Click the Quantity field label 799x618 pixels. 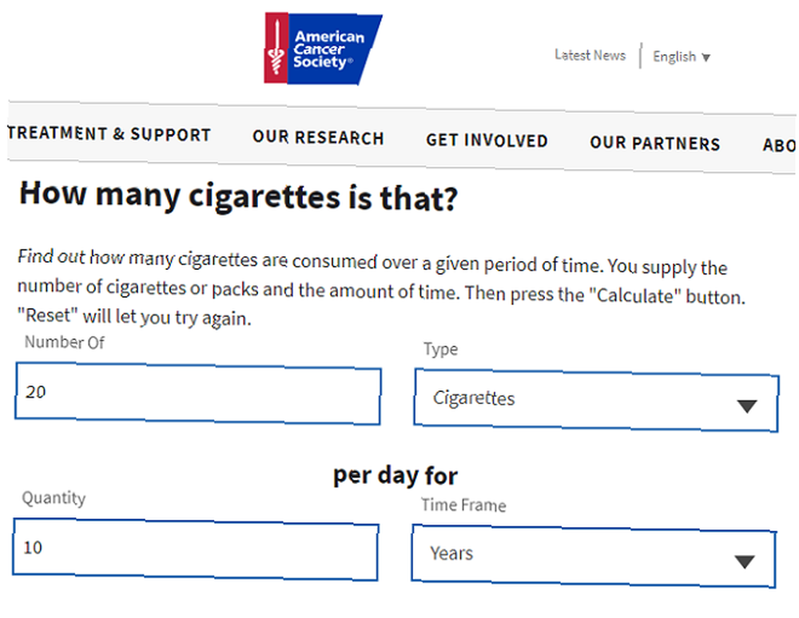tap(54, 498)
